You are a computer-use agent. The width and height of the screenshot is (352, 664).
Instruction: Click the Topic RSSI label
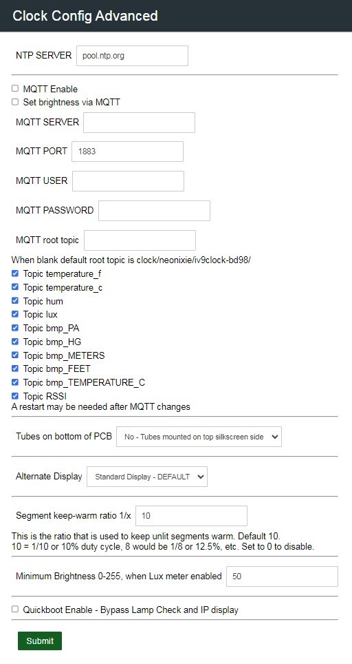click(45, 396)
